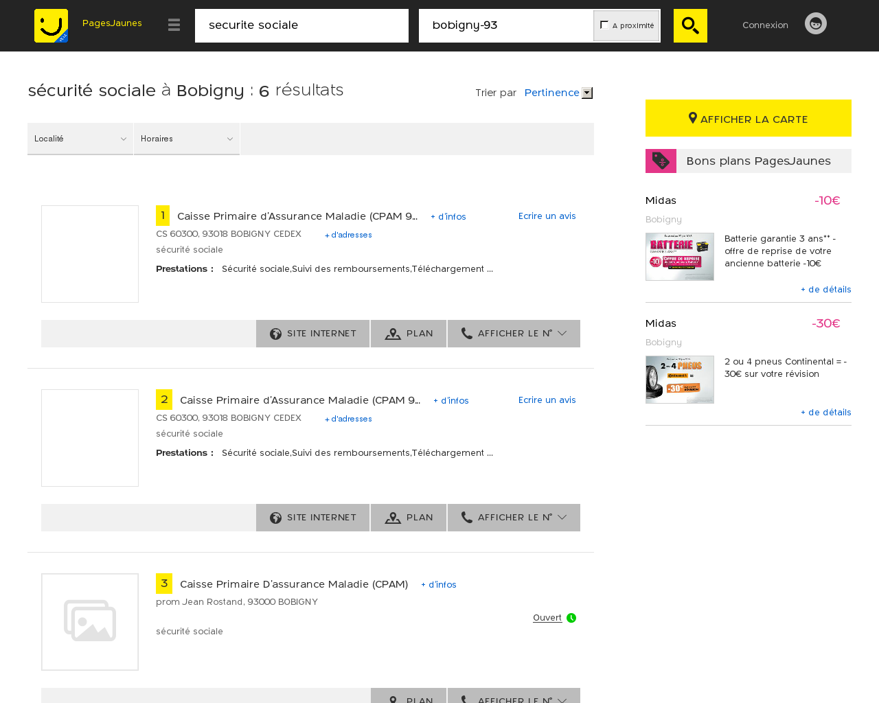This screenshot has width=879, height=703.
Task: Click Ecrire un avis for result 1
Action: [547, 216]
